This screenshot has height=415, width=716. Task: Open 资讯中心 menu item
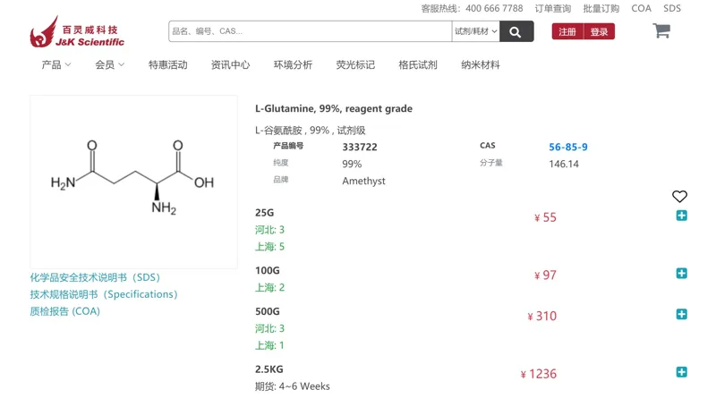(231, 64)
